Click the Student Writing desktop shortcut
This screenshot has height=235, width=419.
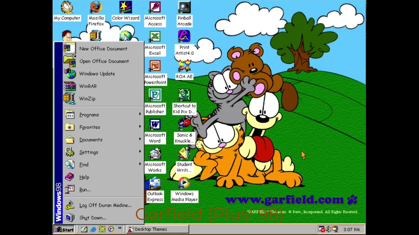184,161
